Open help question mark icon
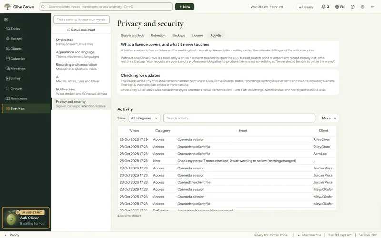 (x=352, y=7)
